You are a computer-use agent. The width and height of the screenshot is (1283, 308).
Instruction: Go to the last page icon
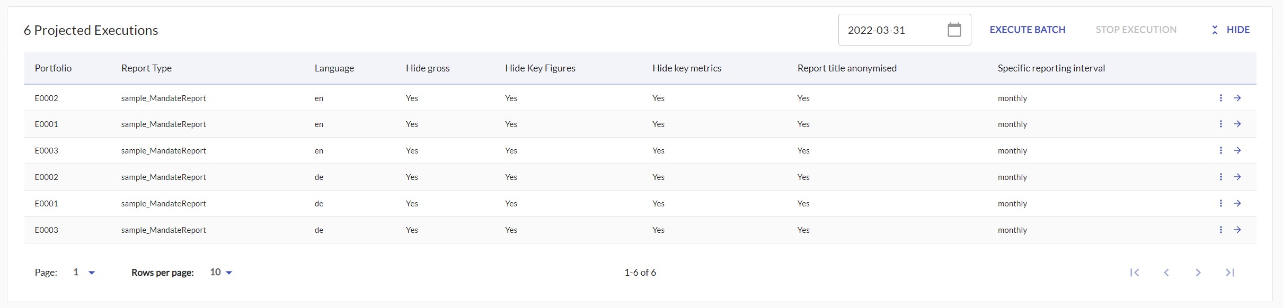pyautogui.click(x=1230, y=273)
